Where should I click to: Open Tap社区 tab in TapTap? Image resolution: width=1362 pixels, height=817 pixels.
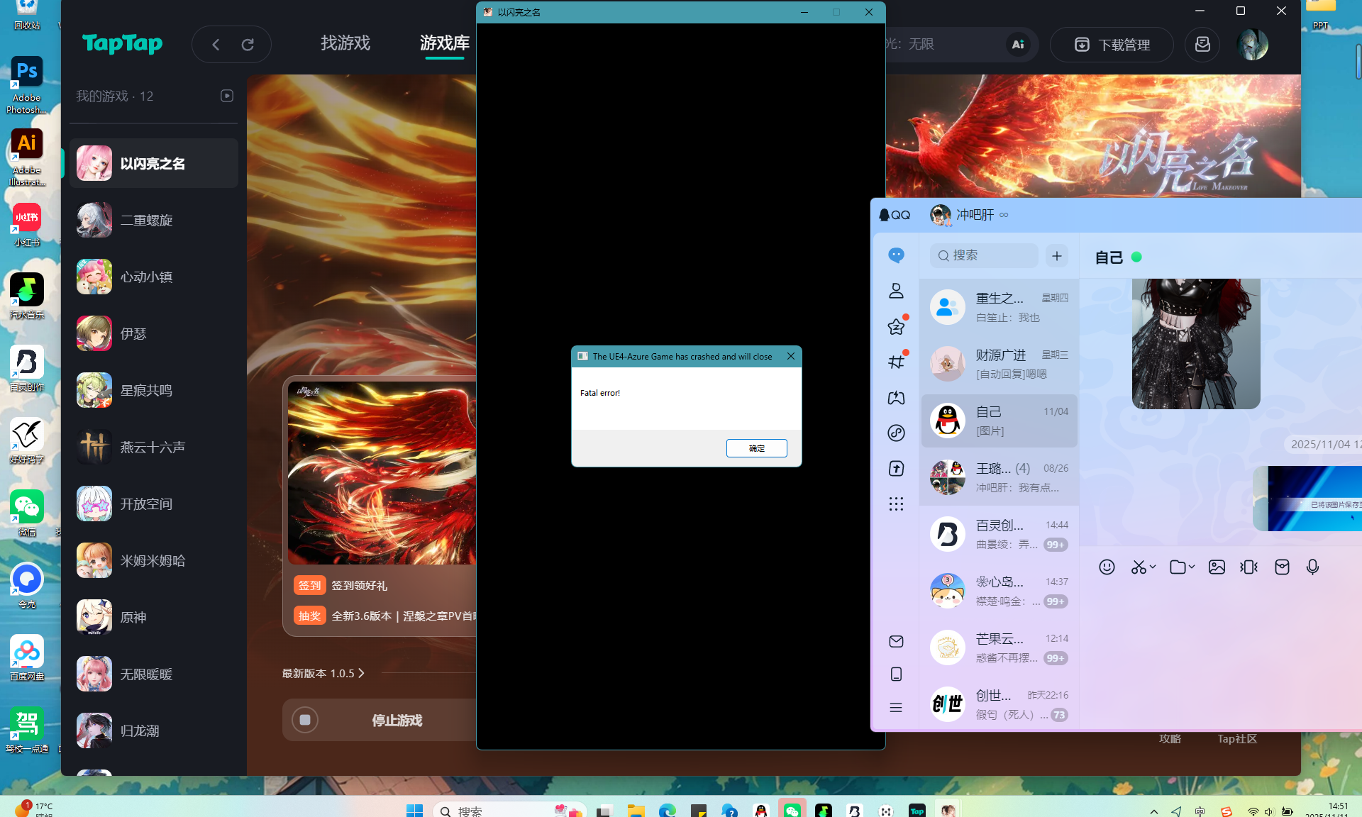[1237, 738]
